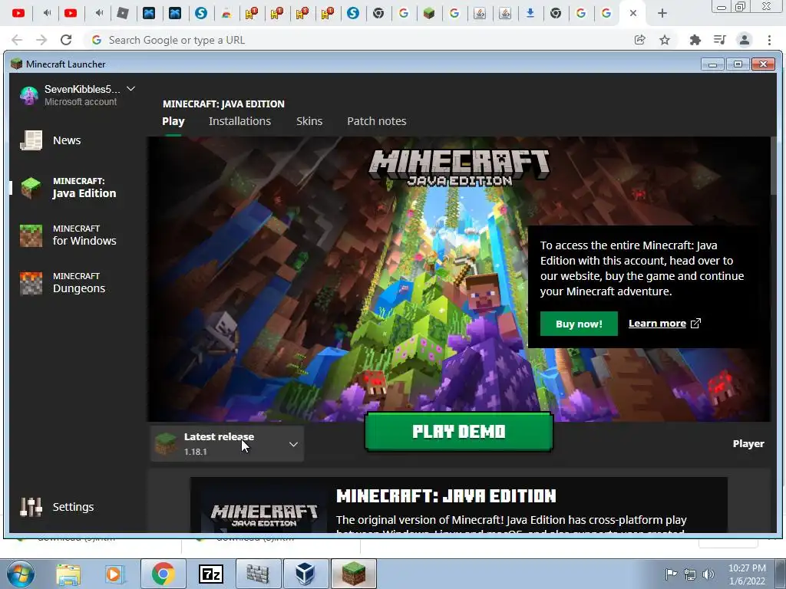Click the Minecraft Launcher title bar icon
786x589 pixels.
[x=17, y=64]
